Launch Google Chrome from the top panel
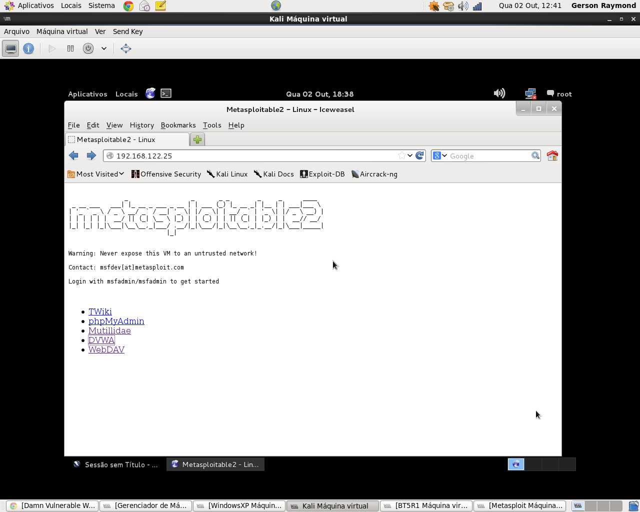 pyautogui.click(x=128, y=6)
